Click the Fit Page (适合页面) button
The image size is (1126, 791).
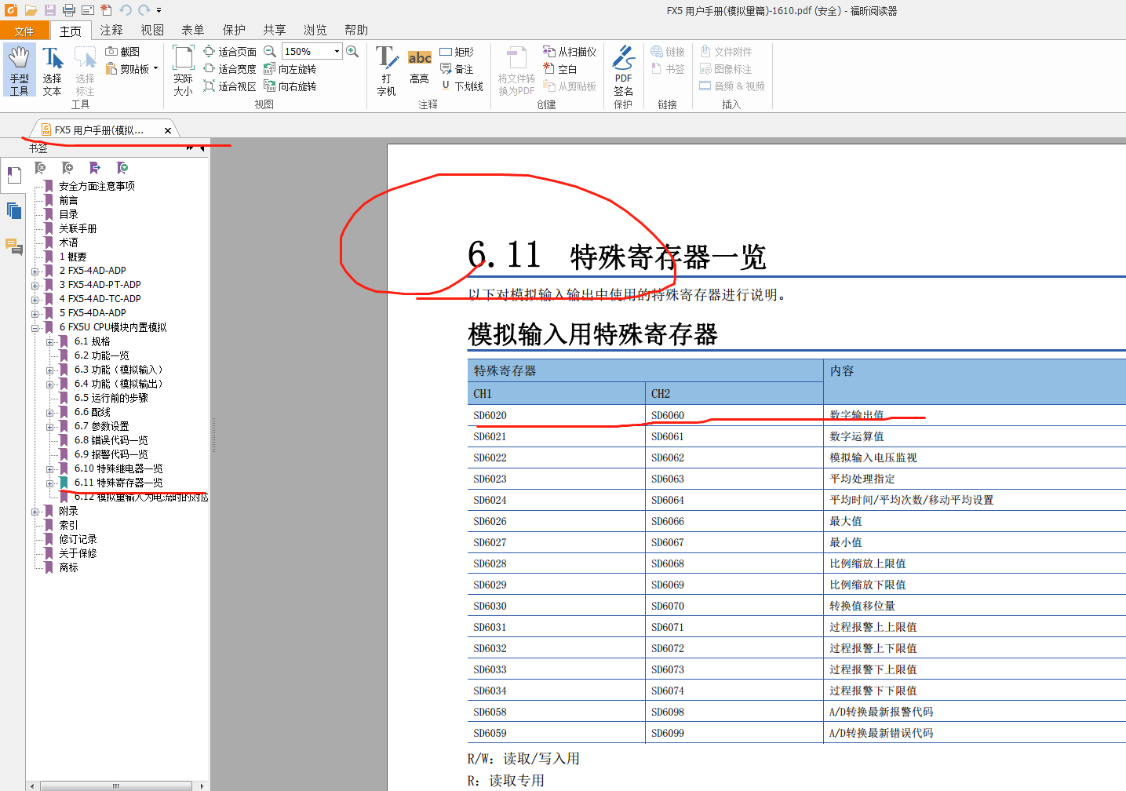pos(230,52)
